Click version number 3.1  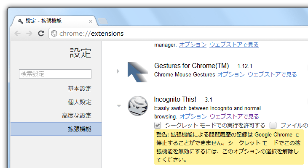pos(209,100)
